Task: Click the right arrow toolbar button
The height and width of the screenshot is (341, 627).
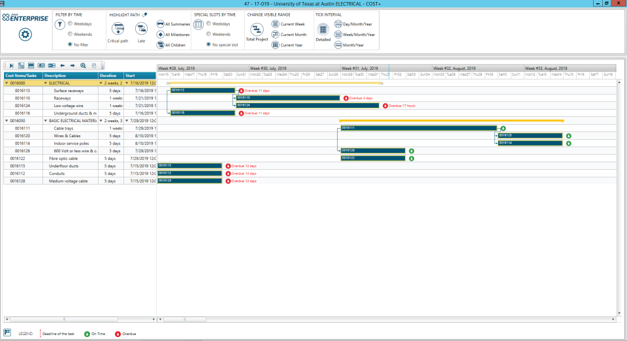Action: click(x=72, y=65)
